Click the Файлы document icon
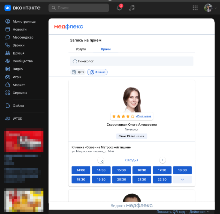 (8, 106)
